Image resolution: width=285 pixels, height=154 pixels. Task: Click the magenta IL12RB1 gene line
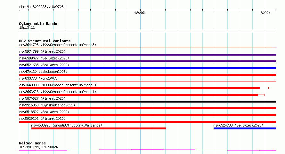[147, 150]
